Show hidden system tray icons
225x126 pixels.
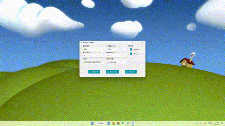tap(193, 123)
